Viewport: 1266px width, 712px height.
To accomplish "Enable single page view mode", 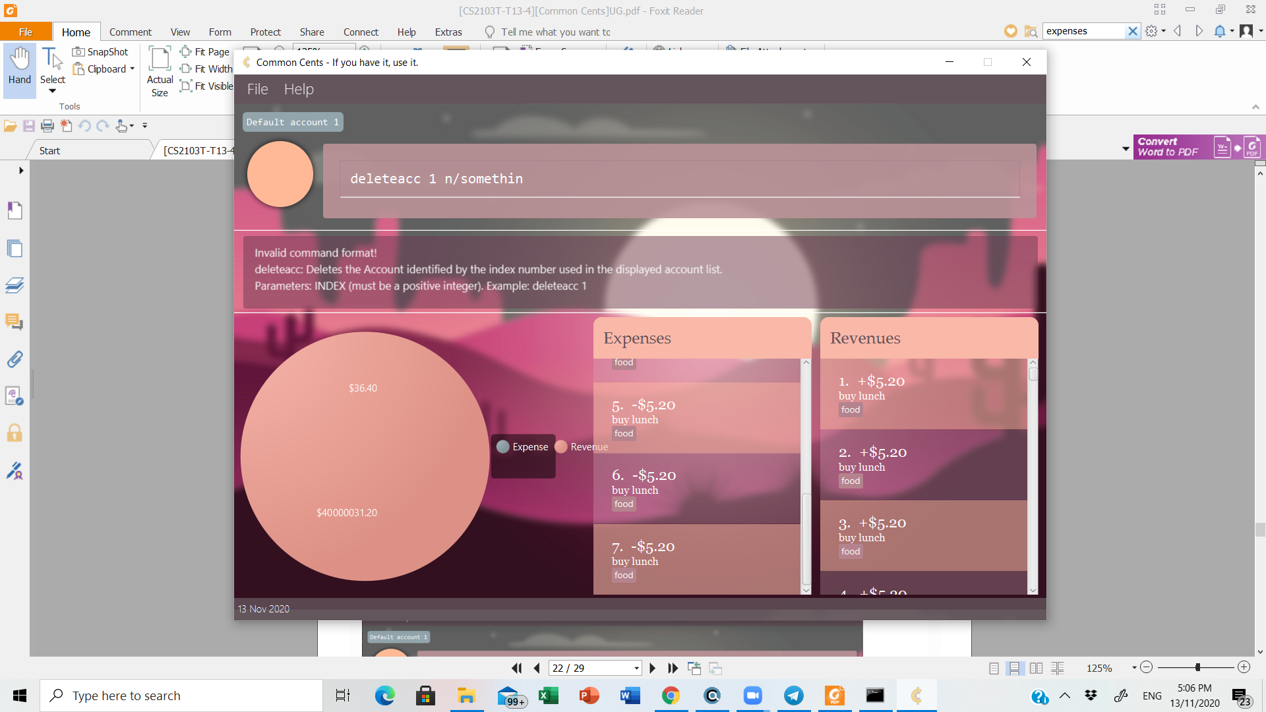I will 994,668.
